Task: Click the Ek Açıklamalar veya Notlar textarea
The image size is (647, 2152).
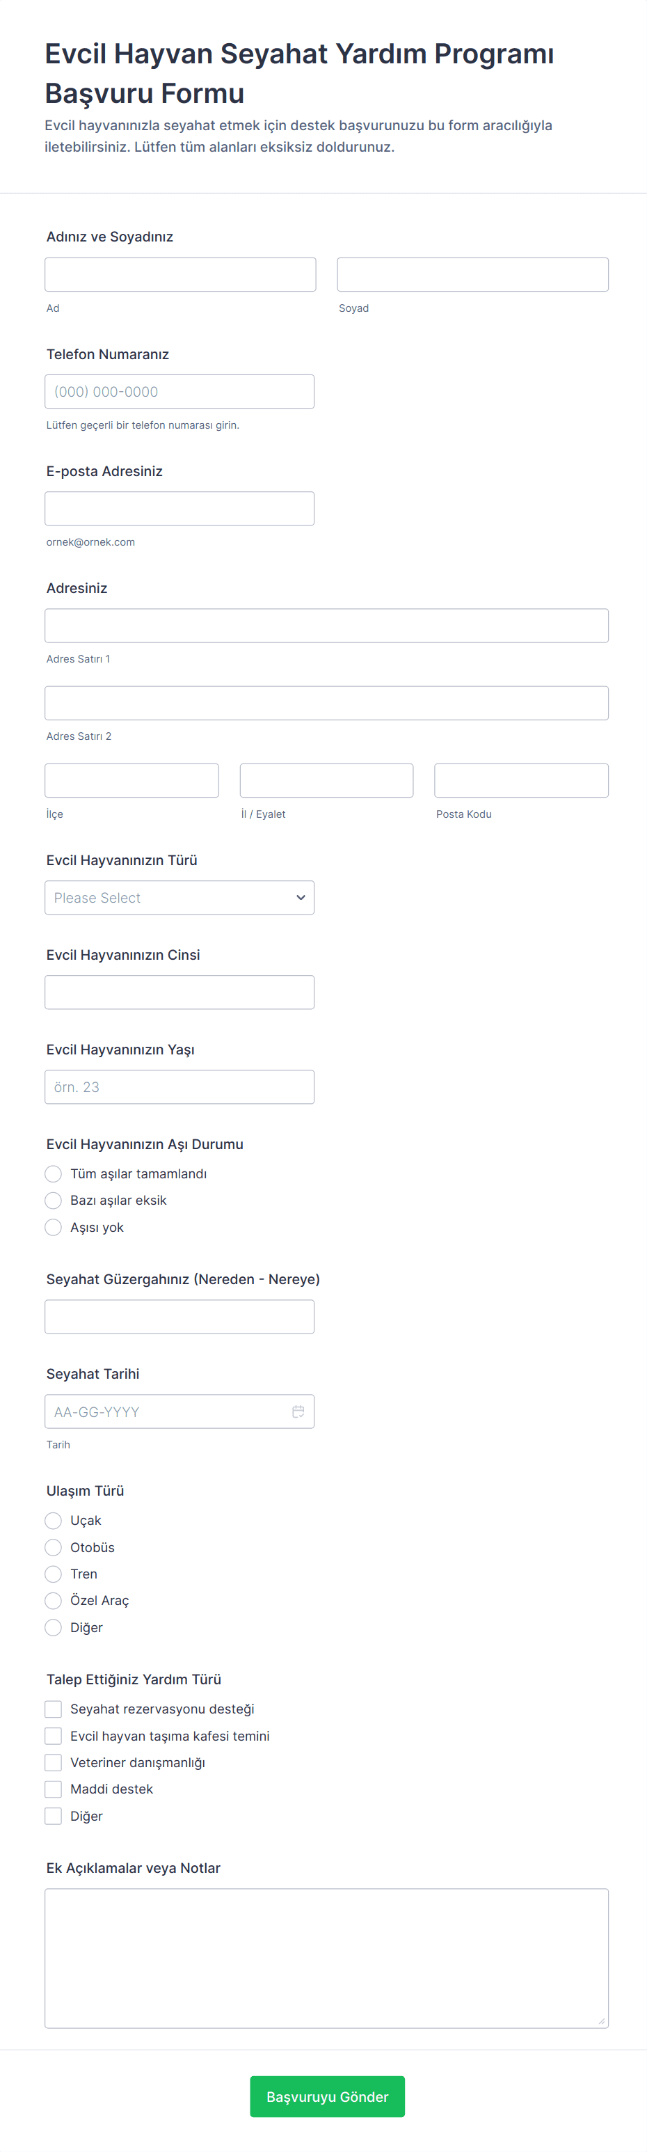Action: pyautogui.click(x=326, y=1959)
